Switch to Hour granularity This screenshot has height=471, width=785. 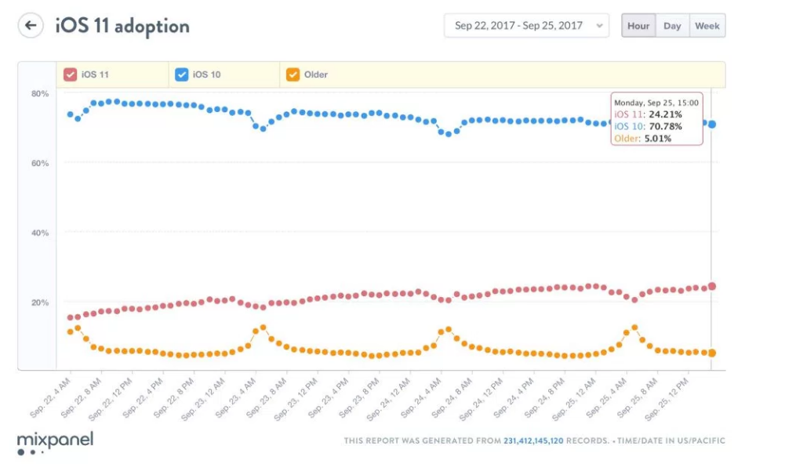coord(638,26)
